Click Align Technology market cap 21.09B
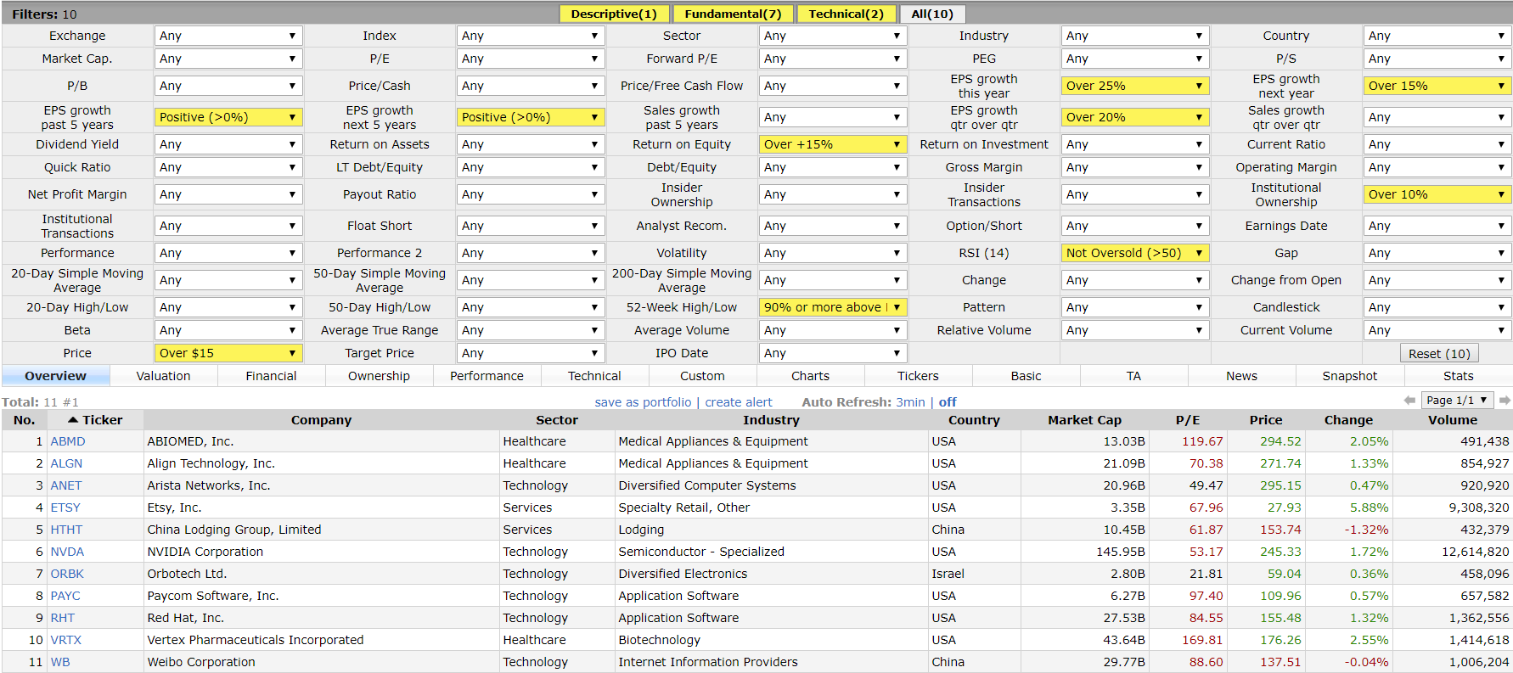 [x=1124, y=463]
